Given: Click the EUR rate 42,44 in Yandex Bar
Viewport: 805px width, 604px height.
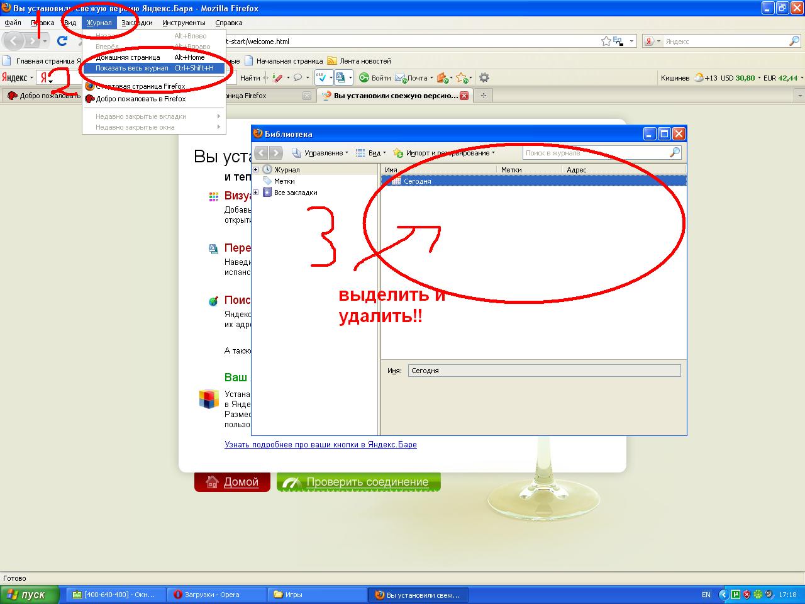Looking at the screenshot, I should (780, 78).
